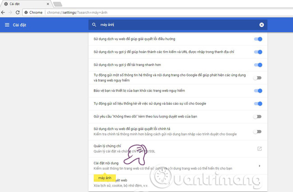Screen dimensions: 293x192
Task: Click the yellow máy ảnh highlight bubble
Action: pos(105,178)
